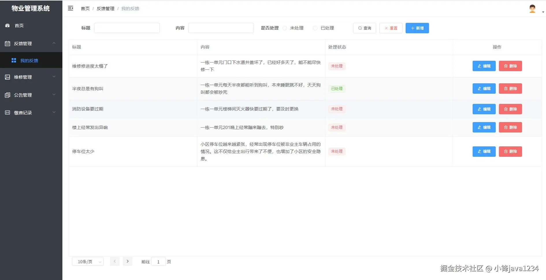Go to the previous page arrow
This screenshot has width=546, height=280.
(x=115, y=261)
